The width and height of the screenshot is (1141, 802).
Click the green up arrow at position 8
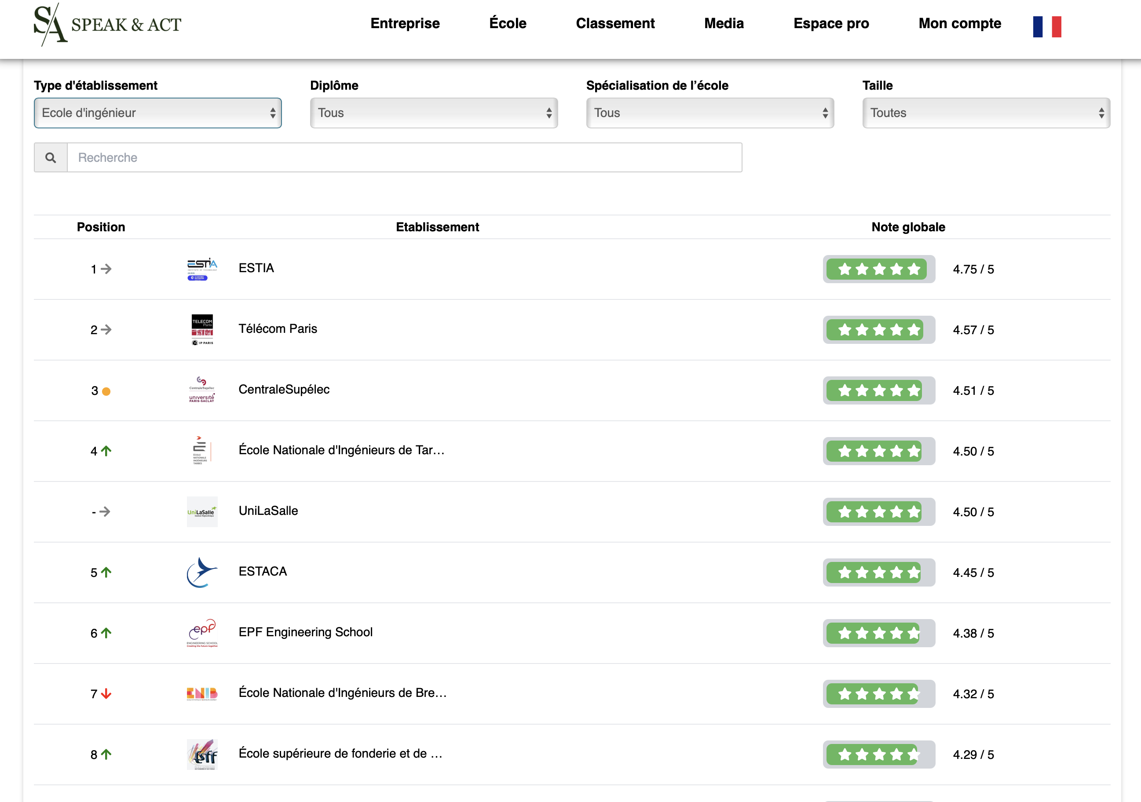pyautogui.click(x=106, y=755)
